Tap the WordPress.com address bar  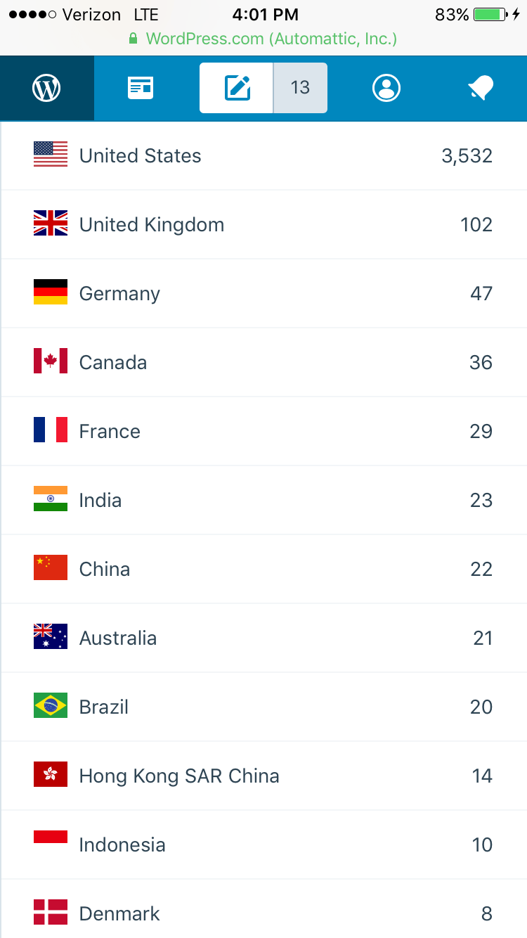(263, 39)
